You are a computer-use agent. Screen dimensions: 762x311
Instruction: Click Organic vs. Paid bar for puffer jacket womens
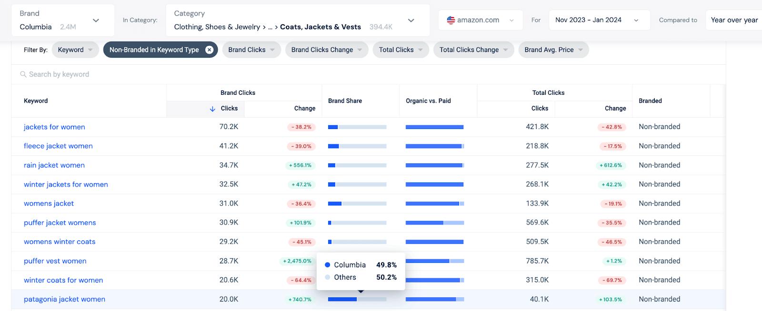435,223
